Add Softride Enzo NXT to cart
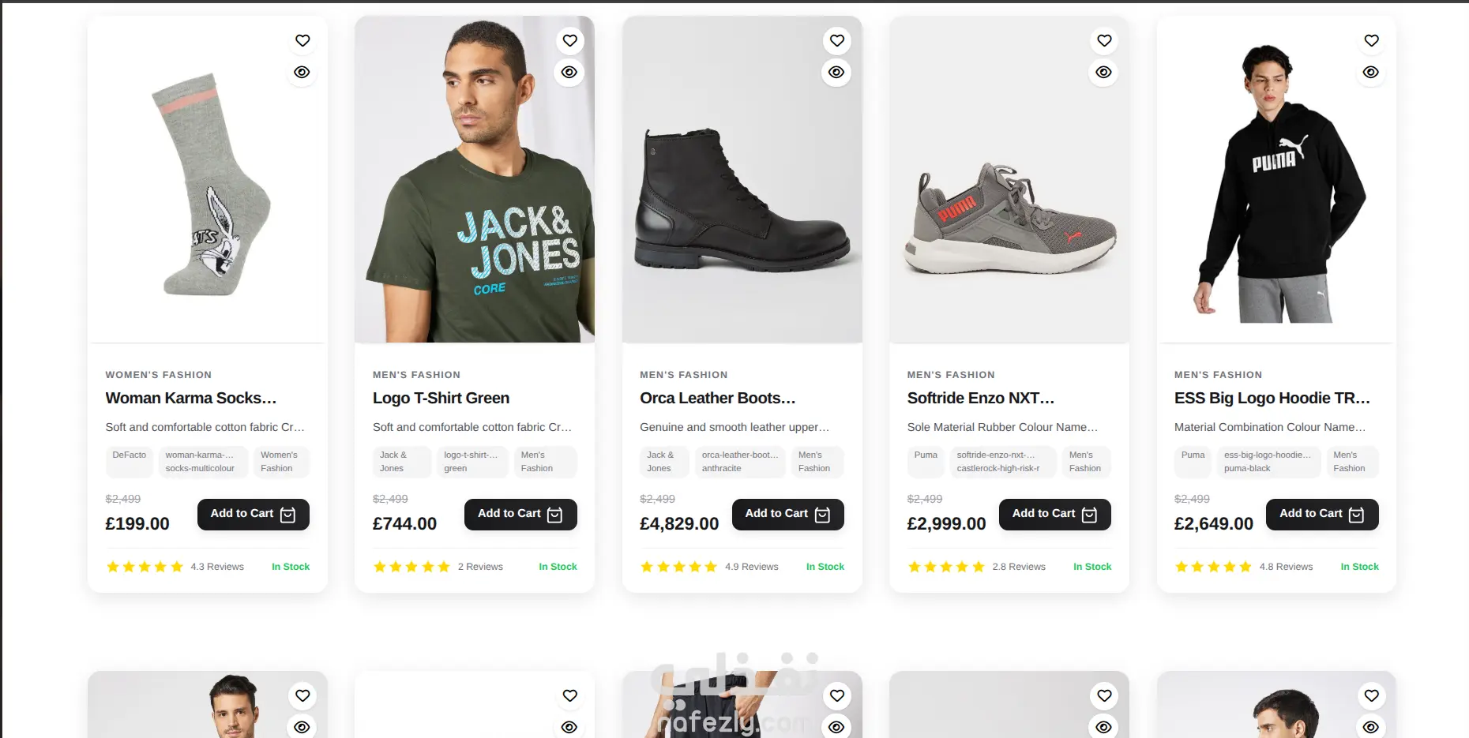 pyautogui.click(x=1054, y=514)
